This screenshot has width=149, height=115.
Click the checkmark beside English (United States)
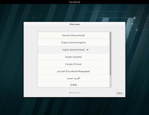click(x=87, y=50)
